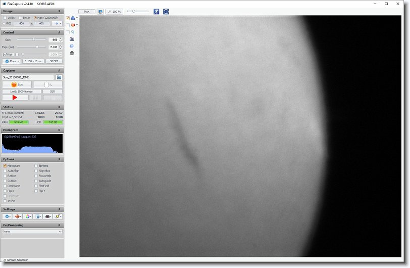Enable the 16 Bit checkbox
This screenshot has height=268, width=410.
point(5,18)
